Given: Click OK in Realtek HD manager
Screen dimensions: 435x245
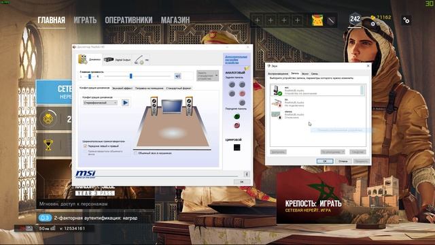Looking at the screenshot, I should click(242, 182).
